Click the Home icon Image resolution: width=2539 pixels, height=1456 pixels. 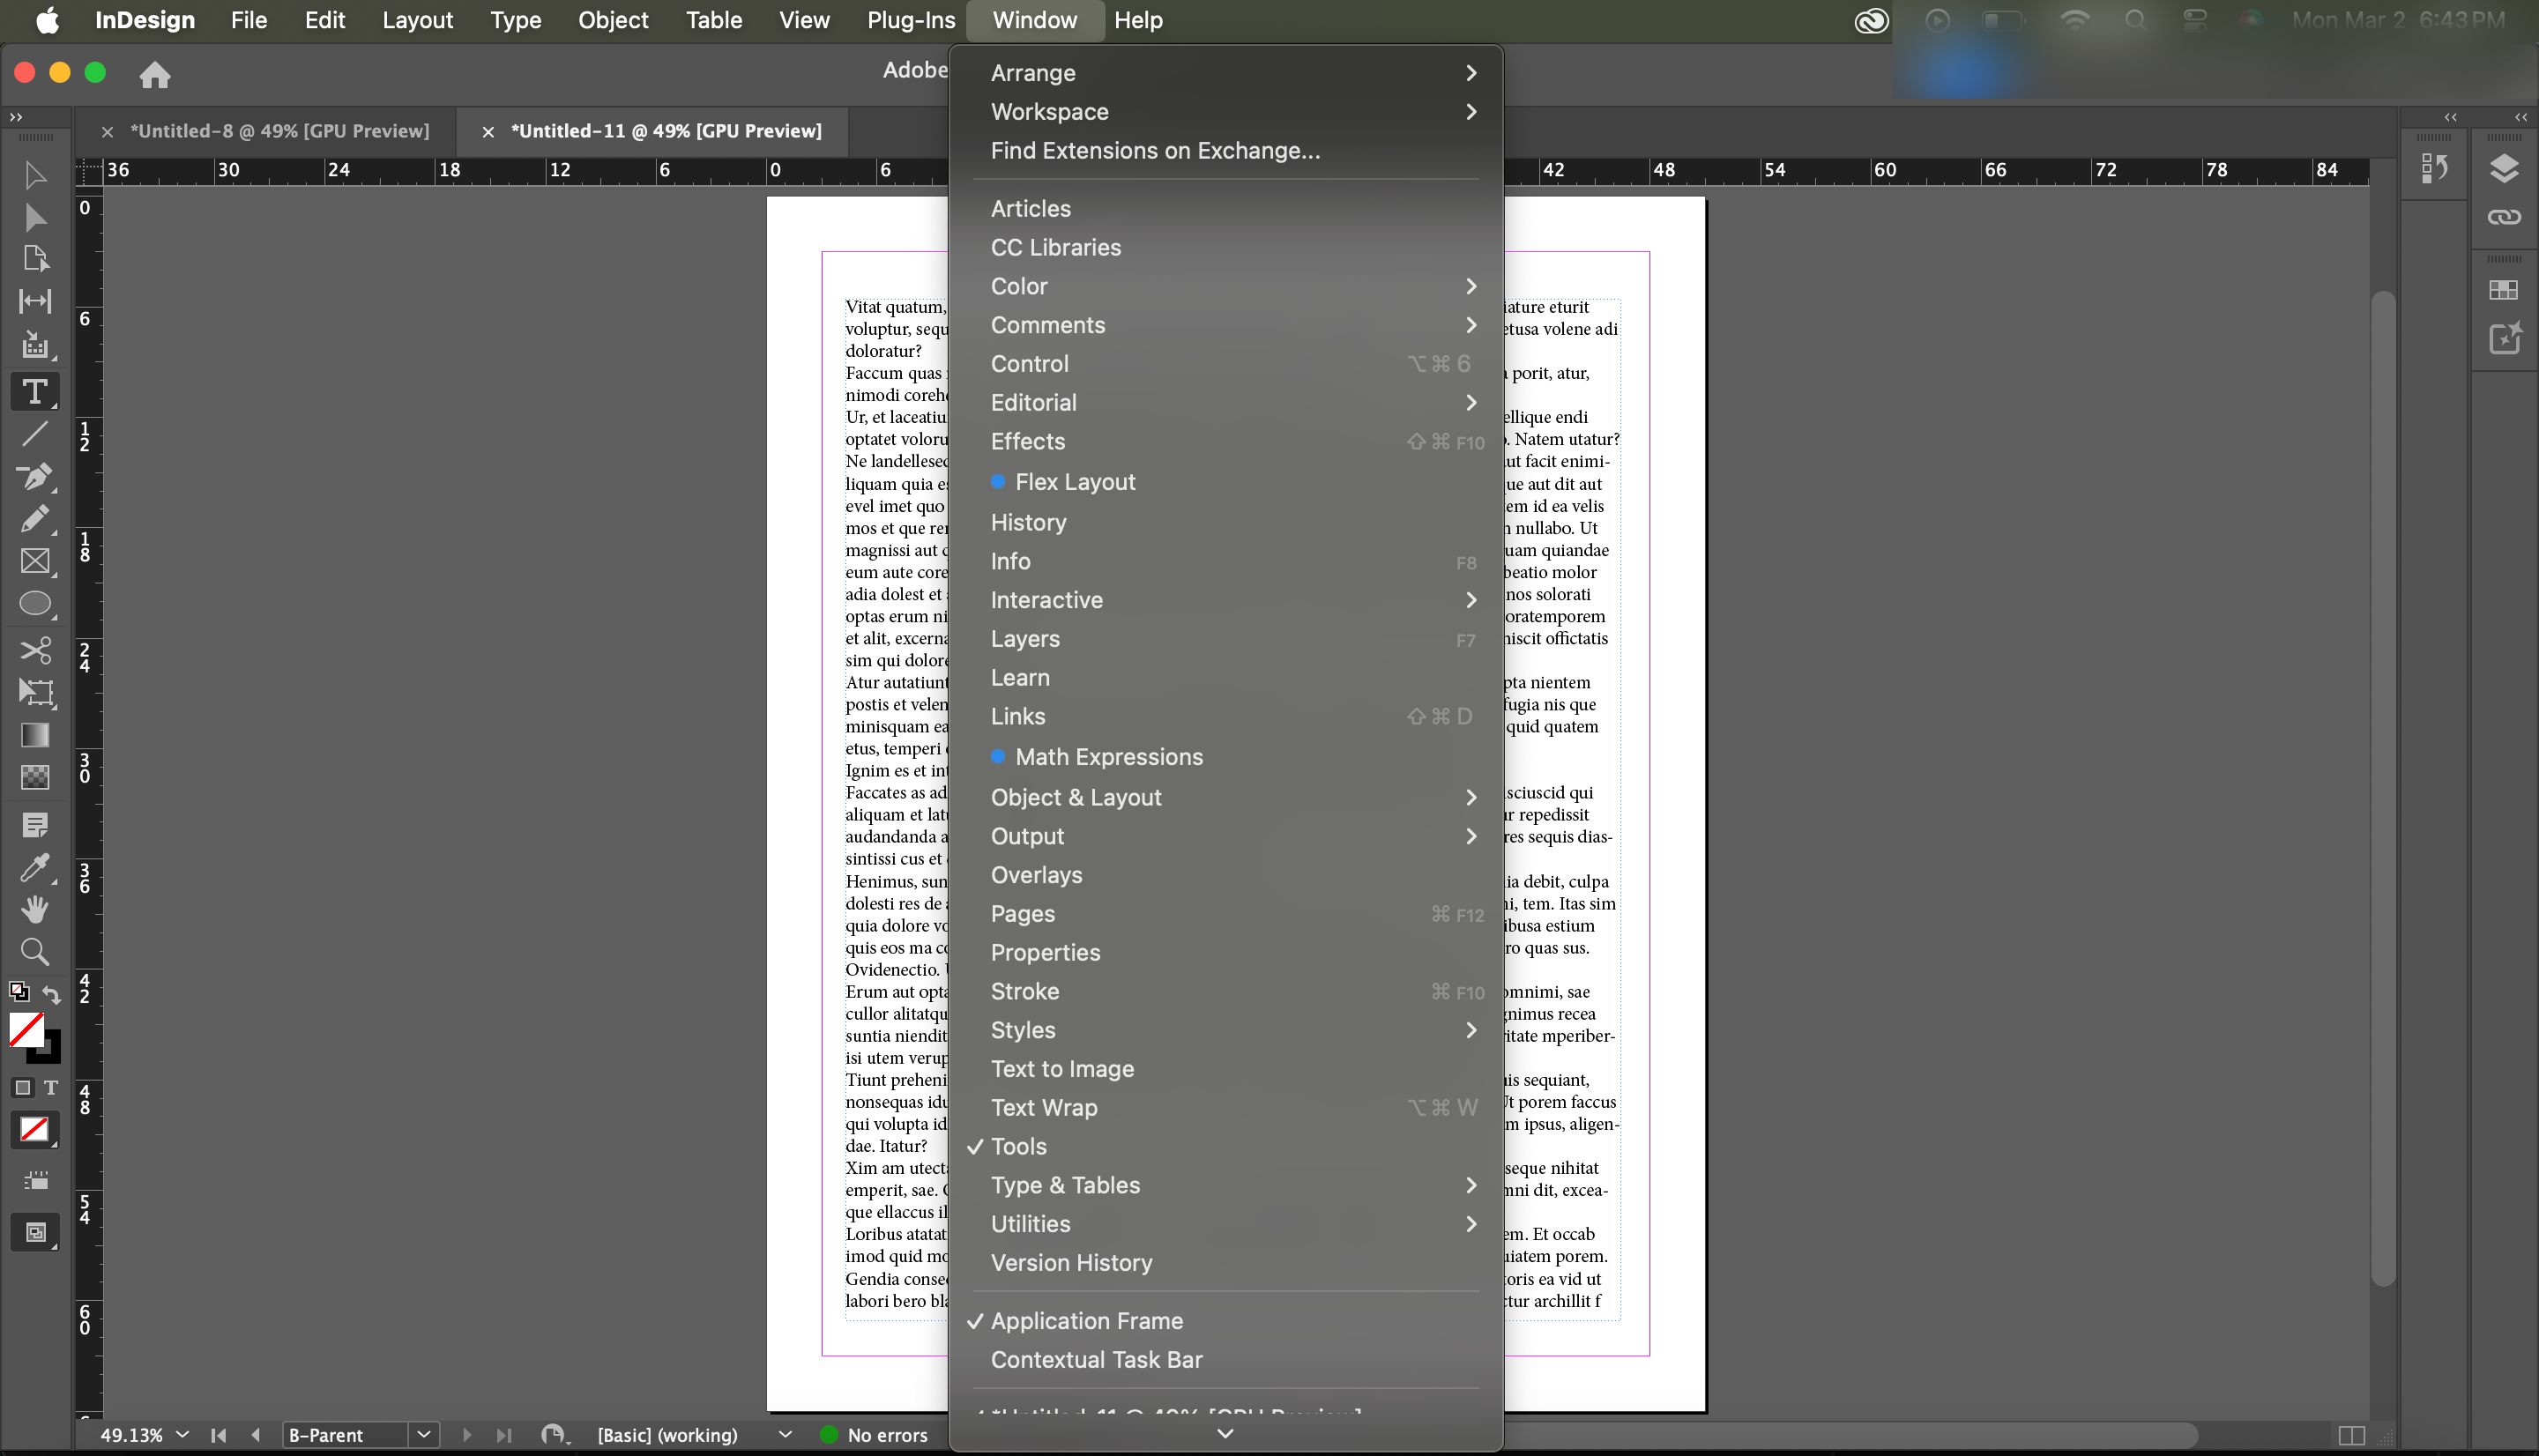click(154, 74)
